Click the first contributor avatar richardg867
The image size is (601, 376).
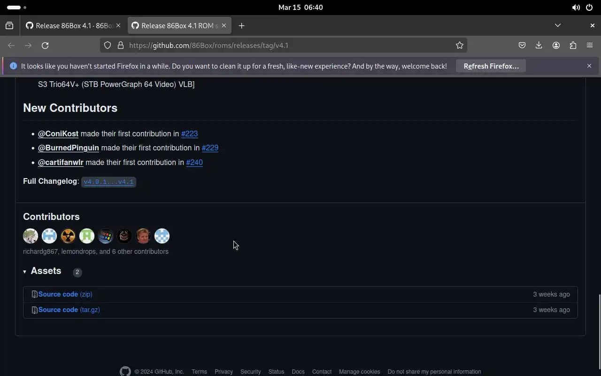31,236
